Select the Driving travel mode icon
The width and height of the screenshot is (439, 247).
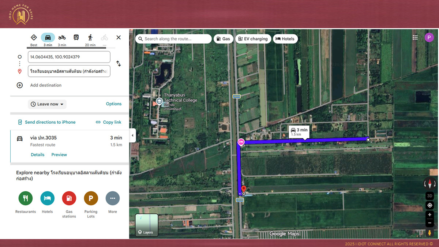(48, 37)
